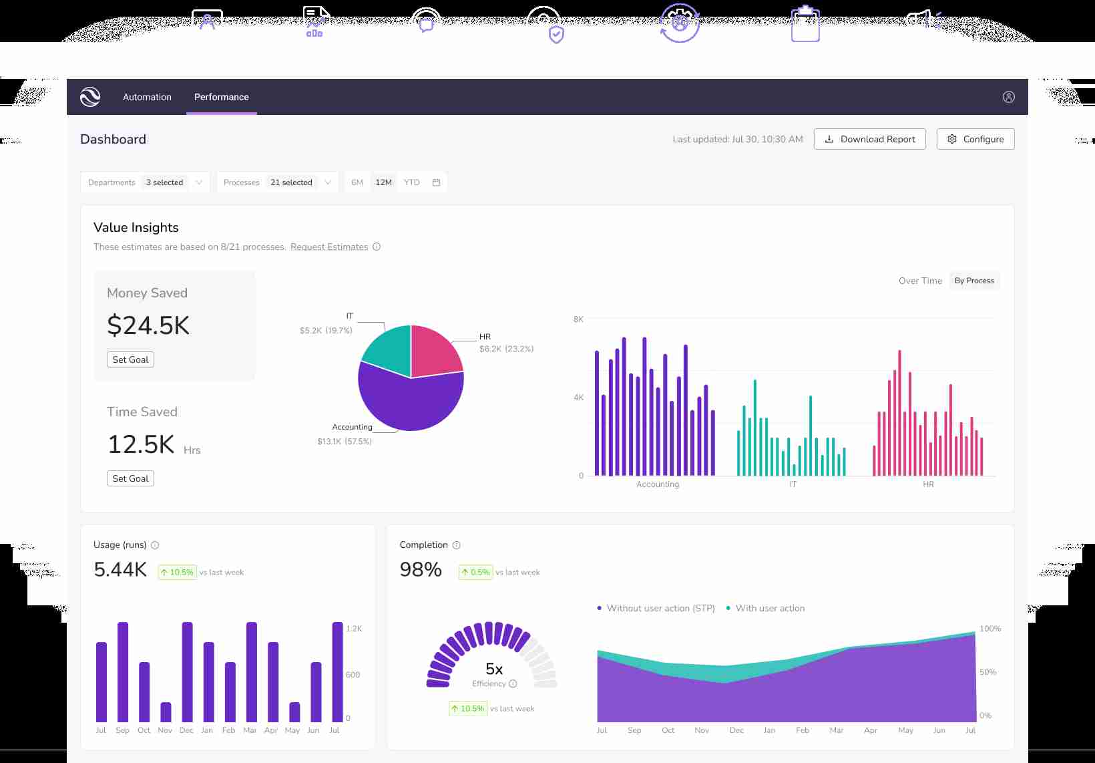This screenshot has height=763, width=1095.
Task: Click the report chart icon at top
Action: (316, 21)
